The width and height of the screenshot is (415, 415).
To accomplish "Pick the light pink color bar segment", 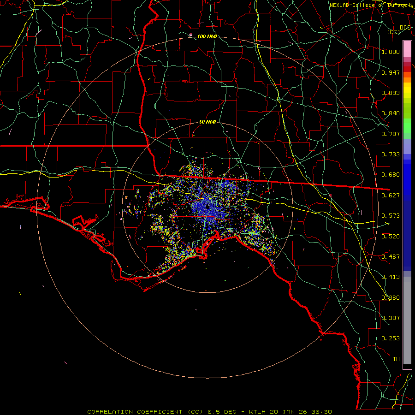I will click(x=407, y=49).
